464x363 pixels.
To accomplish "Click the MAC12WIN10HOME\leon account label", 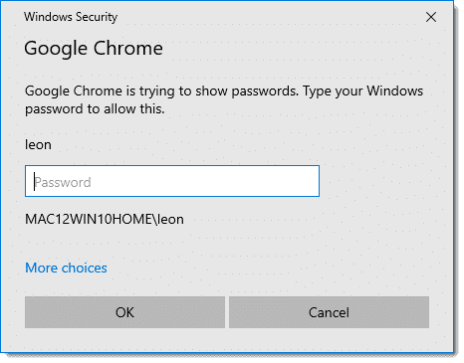I will (105, 219).
